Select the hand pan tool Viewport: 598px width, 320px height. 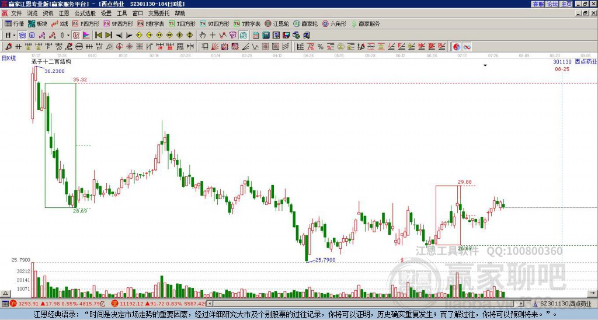[203, 36]
